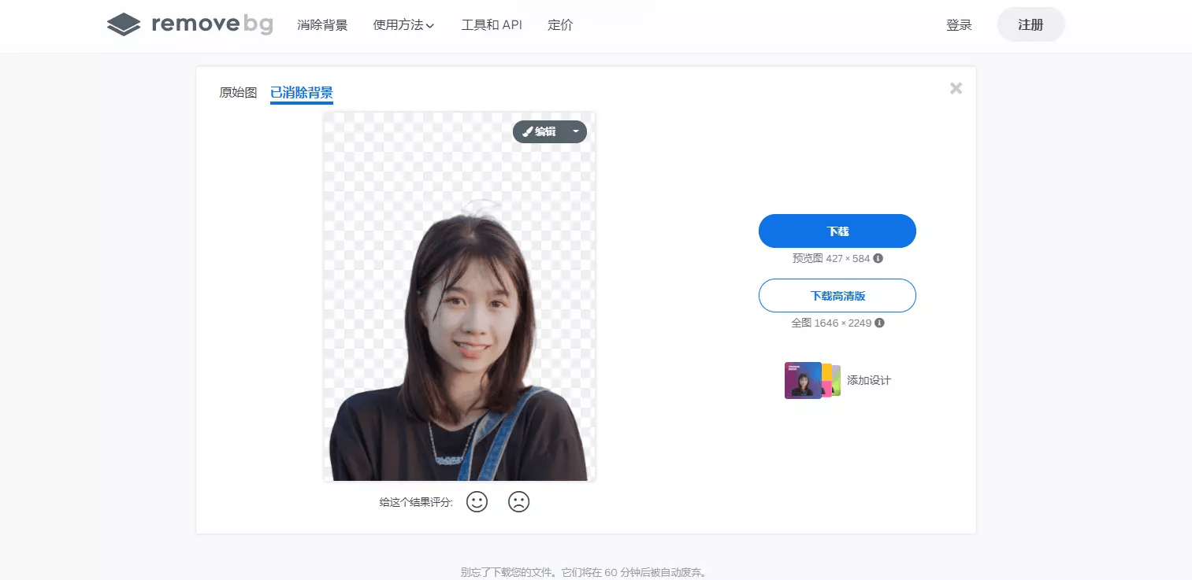
Task: Click info icon beside 预览图 427 × 584
Action: (878, 258)
